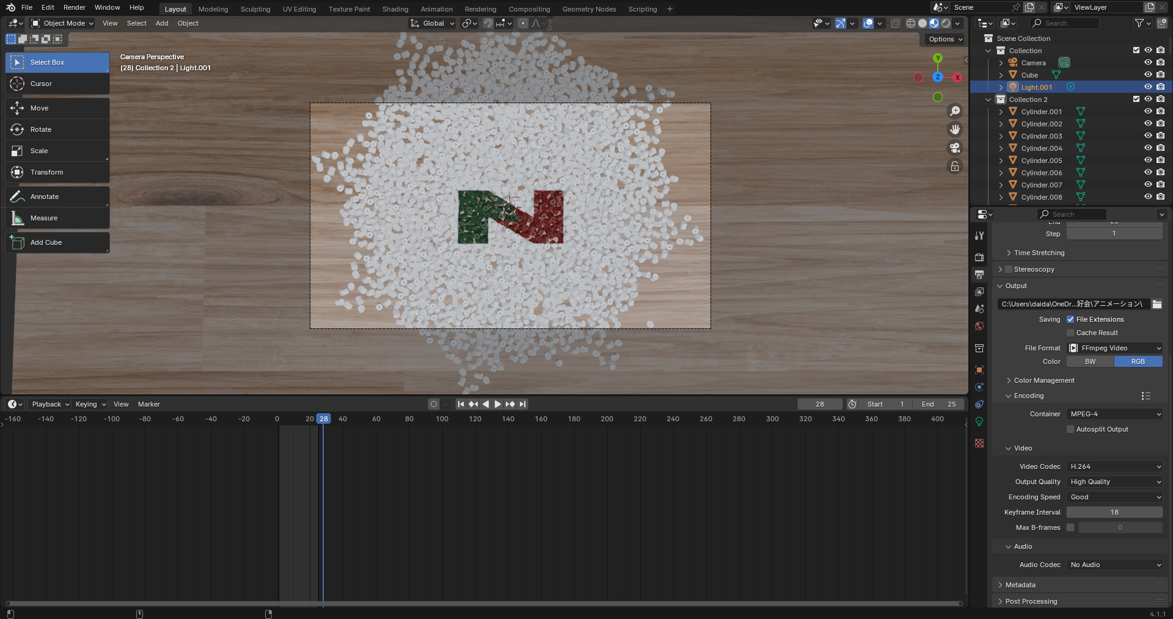1173x619 pixels.
Task: Open the File menu
Action: point(27,7)
